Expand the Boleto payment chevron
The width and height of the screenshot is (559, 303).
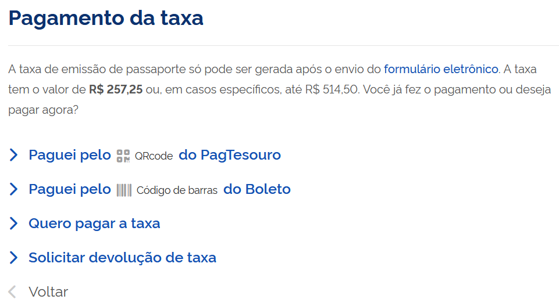[x=14, y=189]
